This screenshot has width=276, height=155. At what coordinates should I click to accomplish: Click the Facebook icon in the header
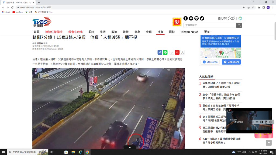(x=185, y=18)
